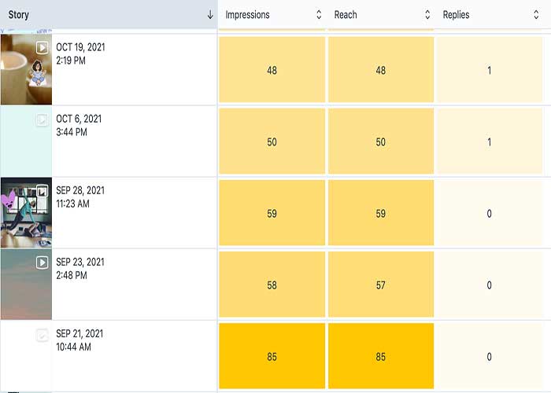Select the Sep 21, 2021 story date

point(79,334)
